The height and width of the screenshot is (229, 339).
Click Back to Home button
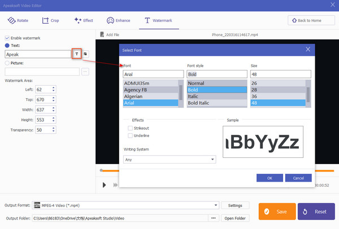point(311,20)
